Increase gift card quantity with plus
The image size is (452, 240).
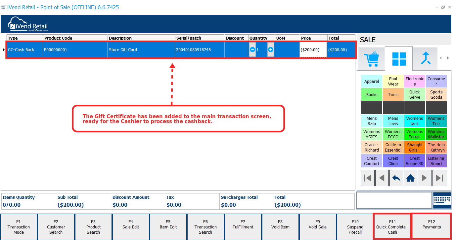click(271, 50)
